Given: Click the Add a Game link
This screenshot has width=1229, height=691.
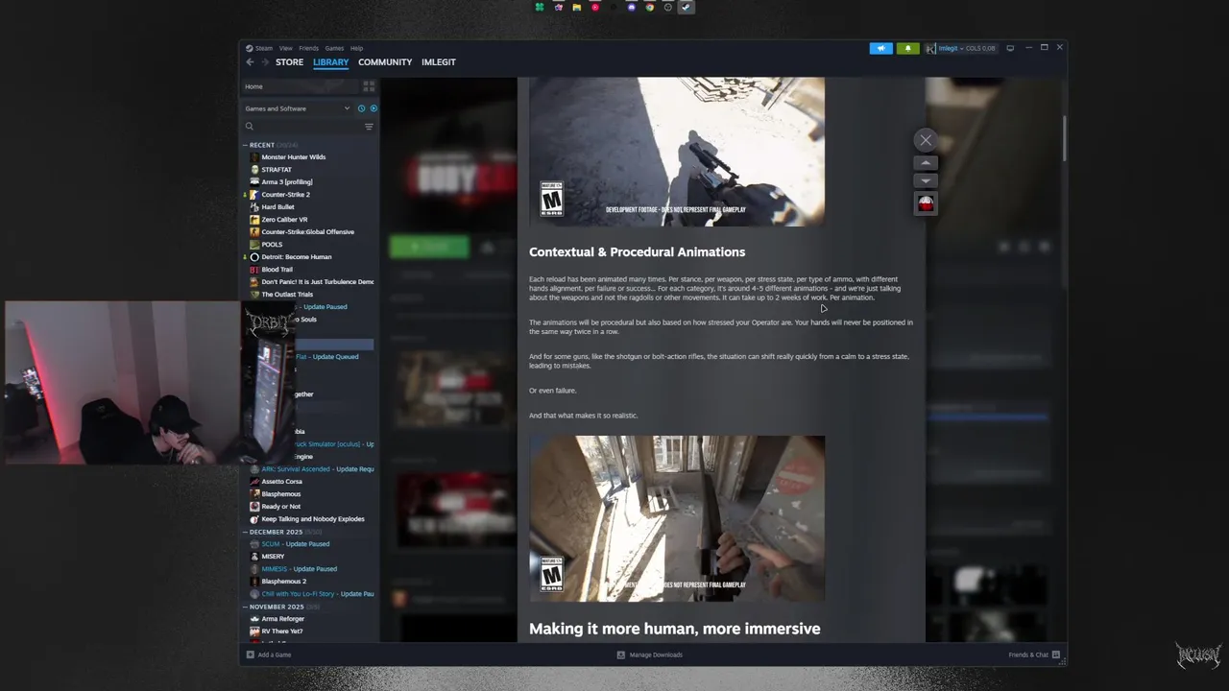Looking at the screenshot, I should [x=275, y=655].
